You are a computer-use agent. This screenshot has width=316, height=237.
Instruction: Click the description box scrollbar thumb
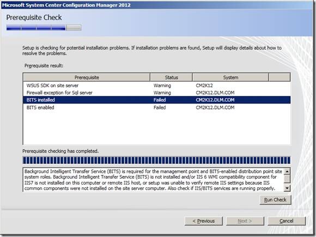tap(287, 179)
